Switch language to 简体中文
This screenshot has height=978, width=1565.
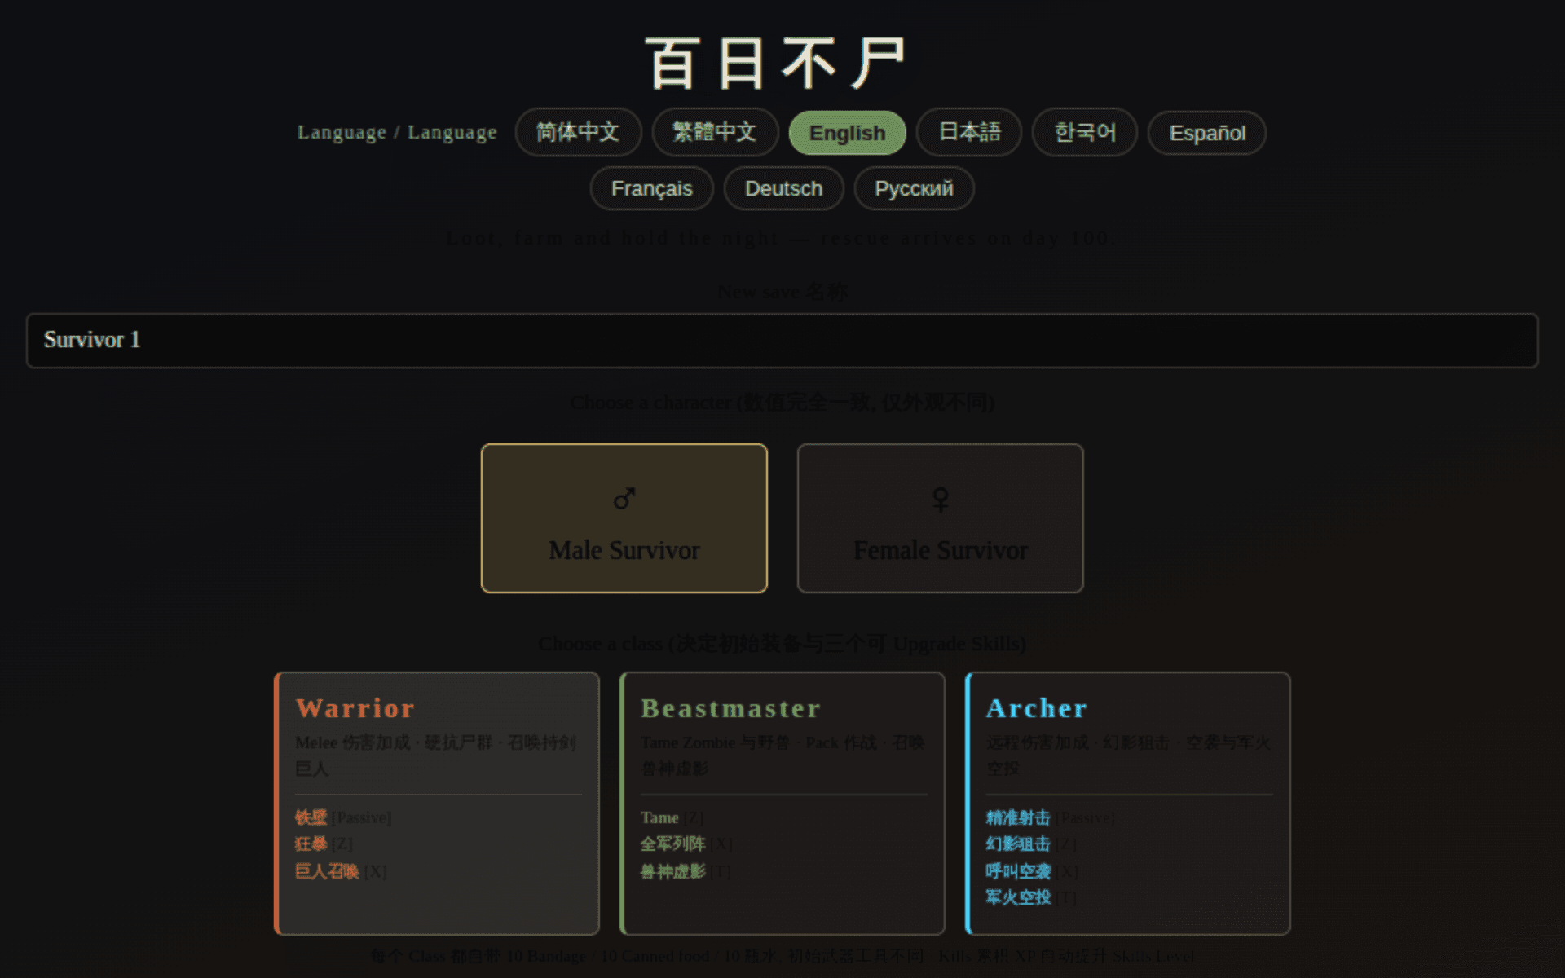pyautogui.click(x=578, y=132)
